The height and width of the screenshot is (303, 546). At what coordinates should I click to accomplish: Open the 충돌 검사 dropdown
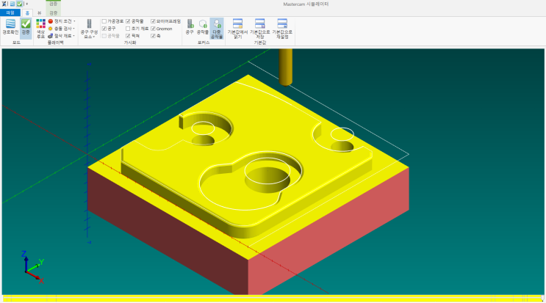click(x=63, y=29)
